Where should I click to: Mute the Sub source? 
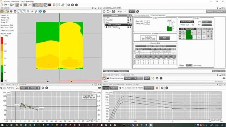pyautogui.click(x=128, y=23)
